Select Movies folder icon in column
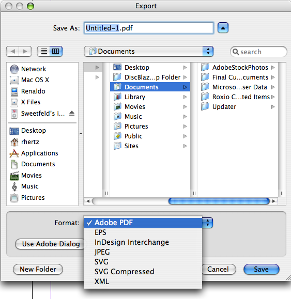 pyautogui.click(x=118, y=106)
